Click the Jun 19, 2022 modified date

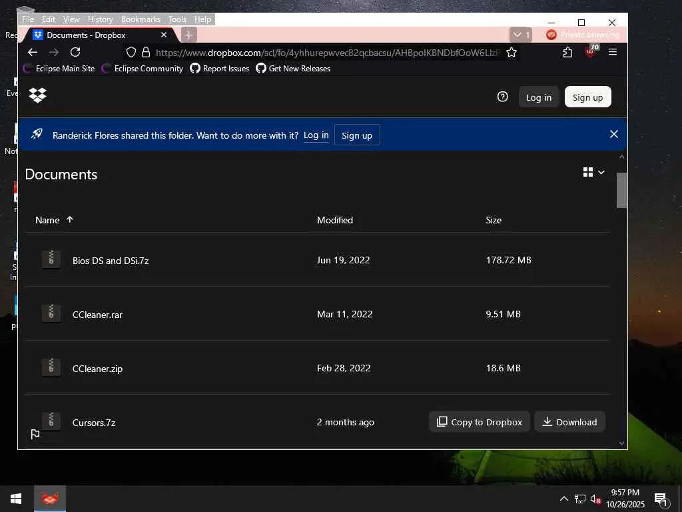coord(343,260)
